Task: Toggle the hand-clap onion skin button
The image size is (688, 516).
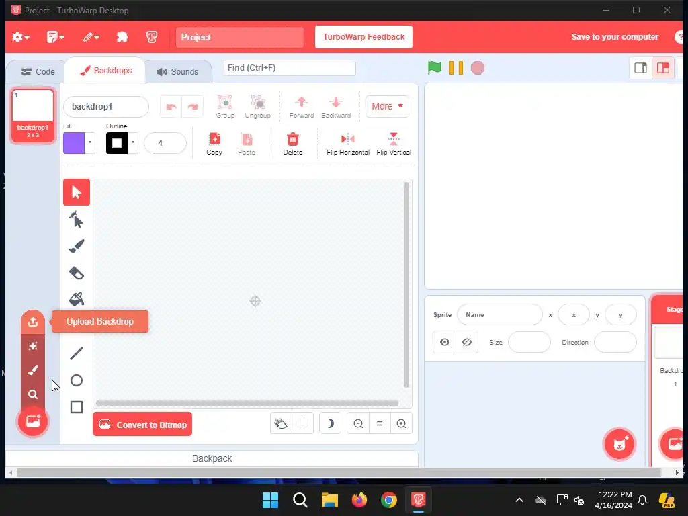Action: pos(281,423)
